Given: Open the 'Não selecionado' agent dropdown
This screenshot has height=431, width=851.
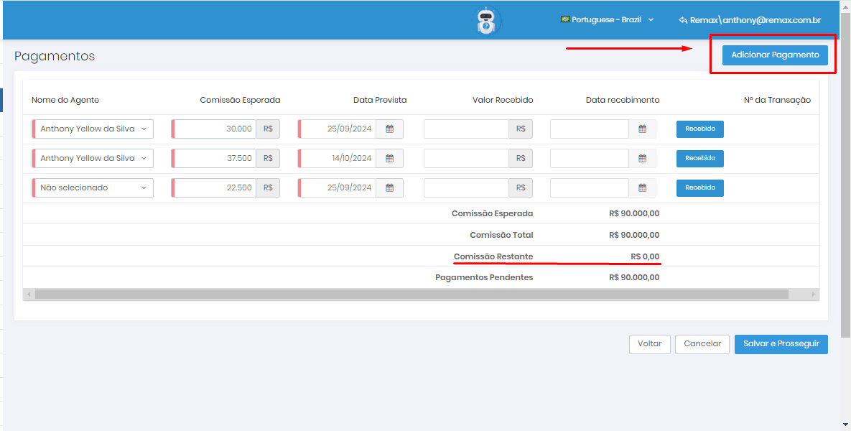Looking at the screenshot, I should coord(93,187).
